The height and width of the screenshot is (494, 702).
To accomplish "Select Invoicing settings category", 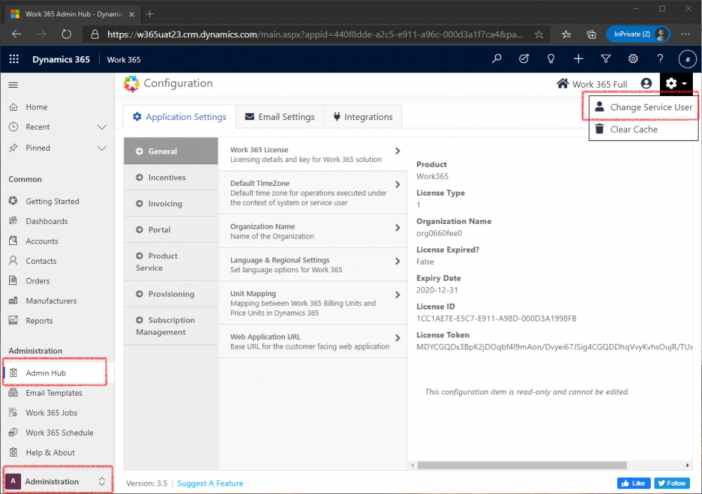I will 171,203.
